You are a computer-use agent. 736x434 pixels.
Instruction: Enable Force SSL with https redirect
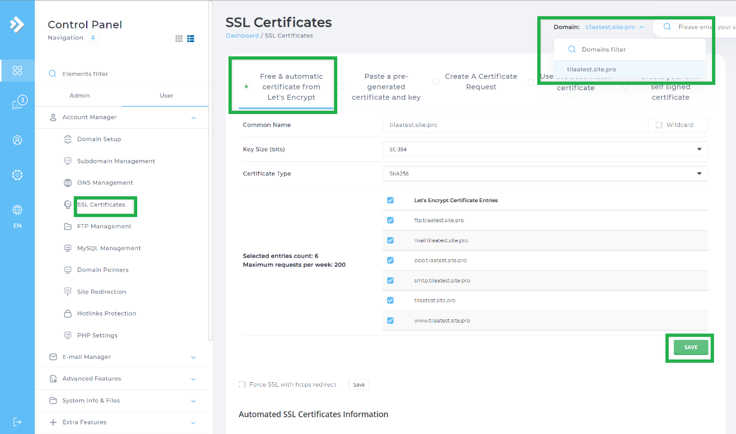(x=241, y=385)
